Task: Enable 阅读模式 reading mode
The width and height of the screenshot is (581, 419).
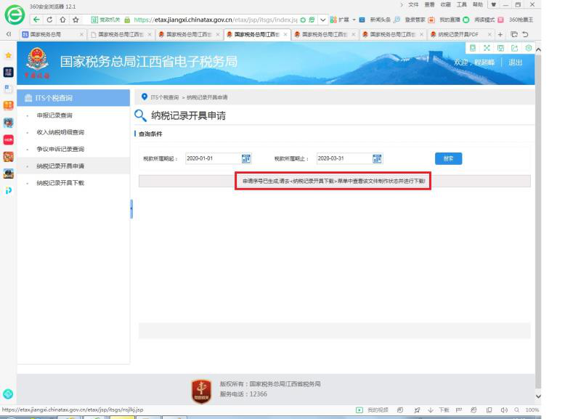Action: 484,20
